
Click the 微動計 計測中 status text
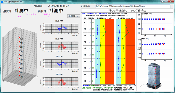tap(50, 11)
